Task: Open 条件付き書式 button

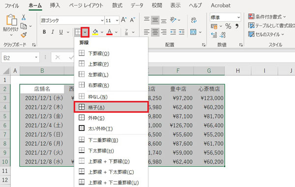Action: pos(267,17)
